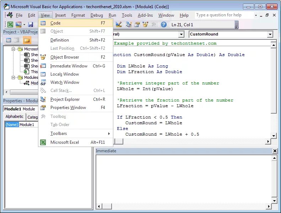Screen dimensions: 281x213
Task: Select Object Browser menu entry
Action: point(76,57)
